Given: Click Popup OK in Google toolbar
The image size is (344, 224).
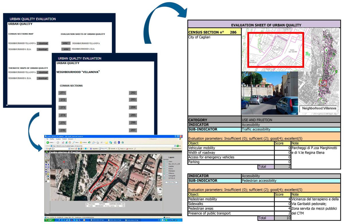Looking at the screenshot, I should (103, 149).
